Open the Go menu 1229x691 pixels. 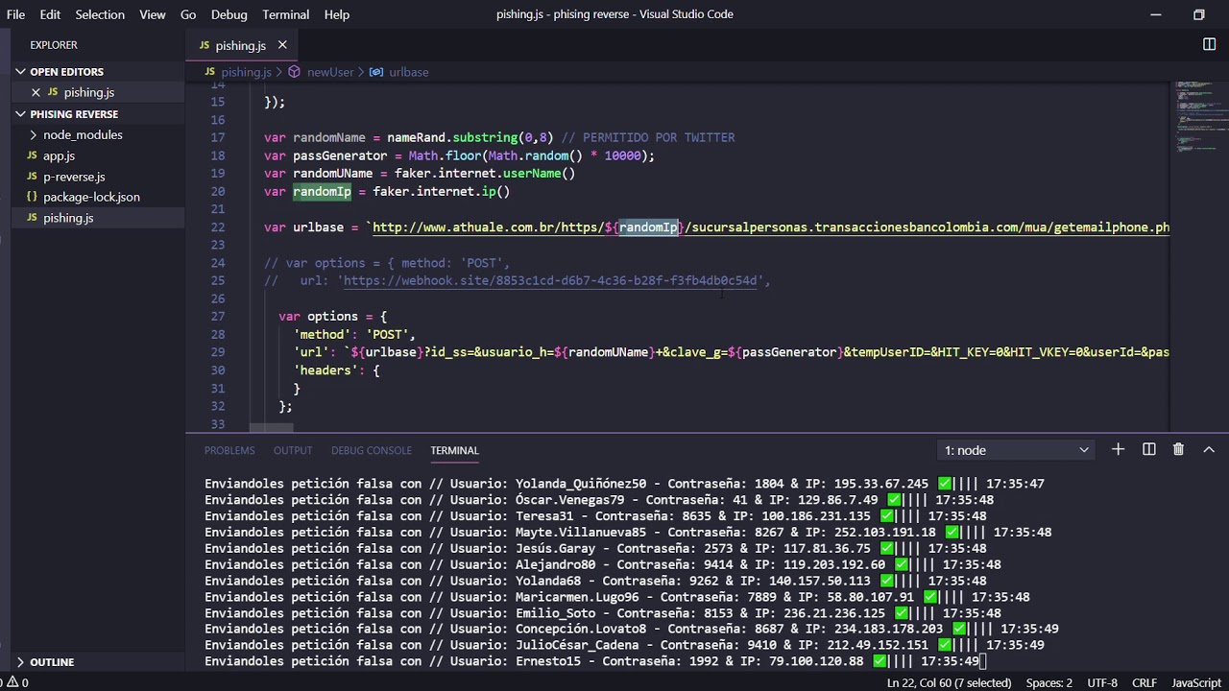coord(188,14)
